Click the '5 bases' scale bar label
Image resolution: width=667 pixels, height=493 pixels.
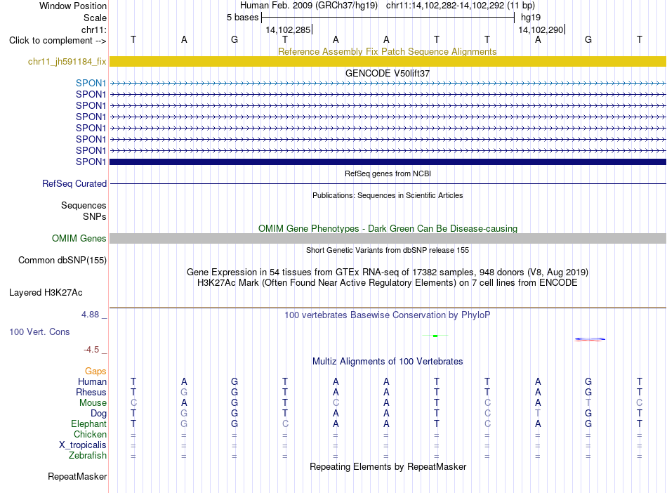coord(242,18)
